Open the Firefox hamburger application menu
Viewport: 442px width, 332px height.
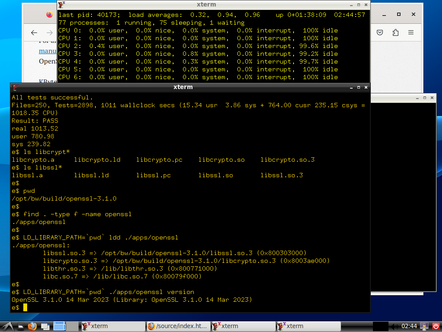pos(411,32)
